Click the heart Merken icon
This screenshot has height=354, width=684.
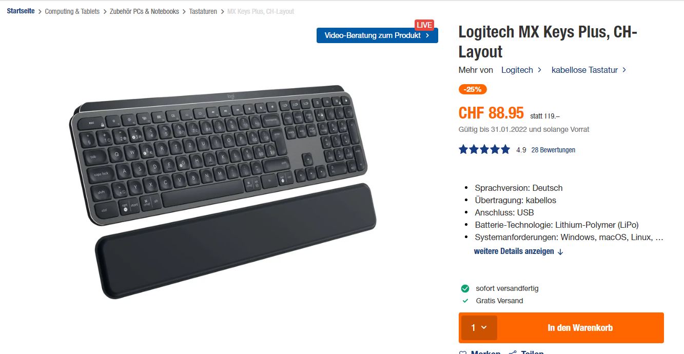463,352
